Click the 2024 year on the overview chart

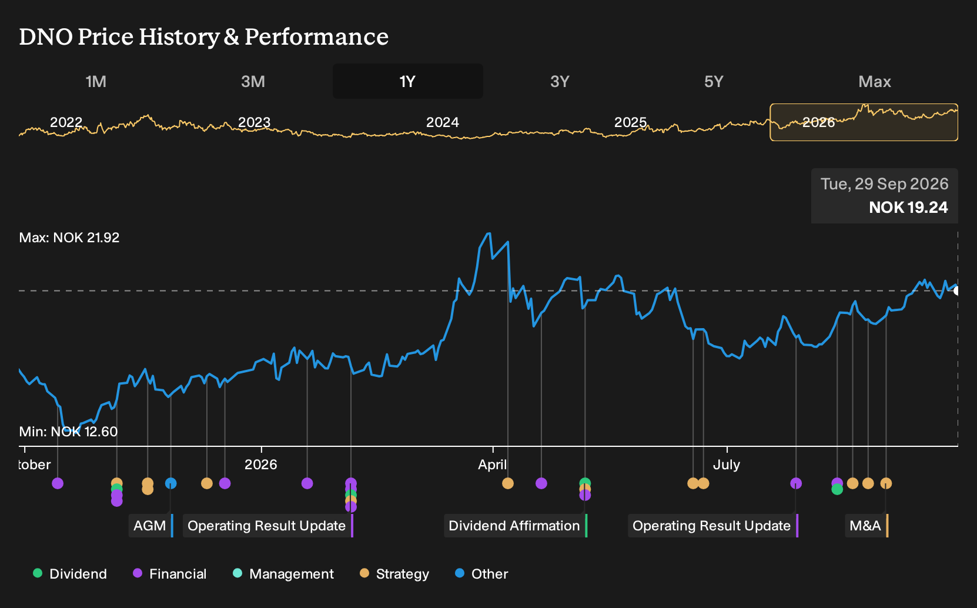coord(442,122)
